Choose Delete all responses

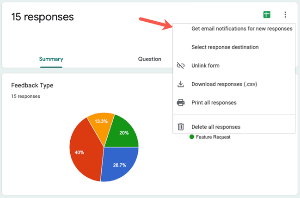215,127
